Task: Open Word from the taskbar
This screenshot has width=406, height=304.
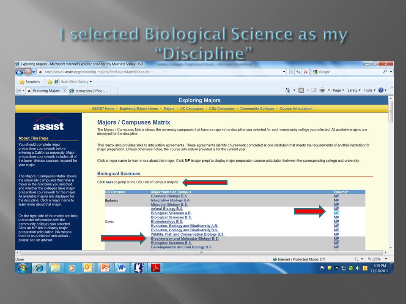Action: coord(121,268)
